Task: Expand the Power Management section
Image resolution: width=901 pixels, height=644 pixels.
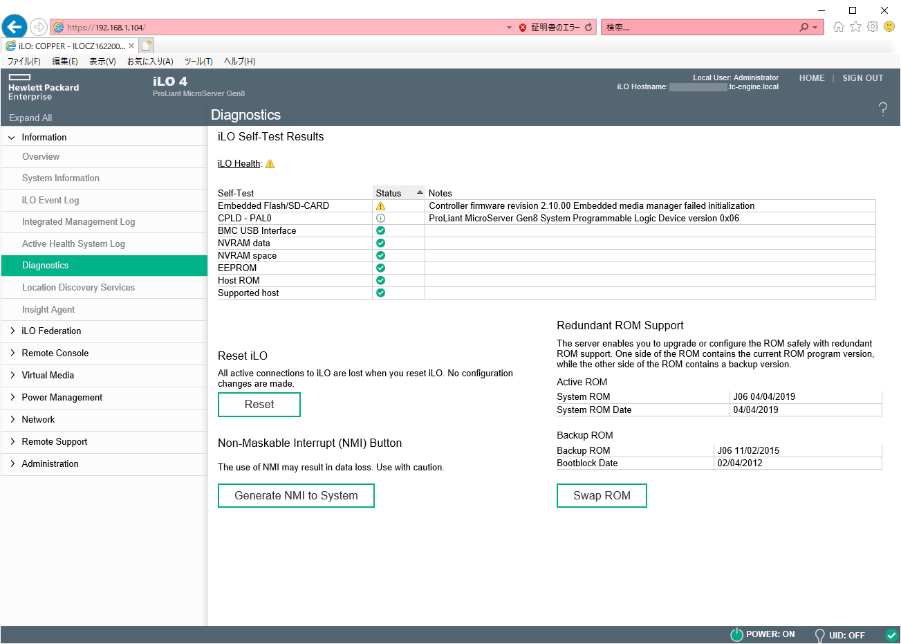Action: pos(12,398)
